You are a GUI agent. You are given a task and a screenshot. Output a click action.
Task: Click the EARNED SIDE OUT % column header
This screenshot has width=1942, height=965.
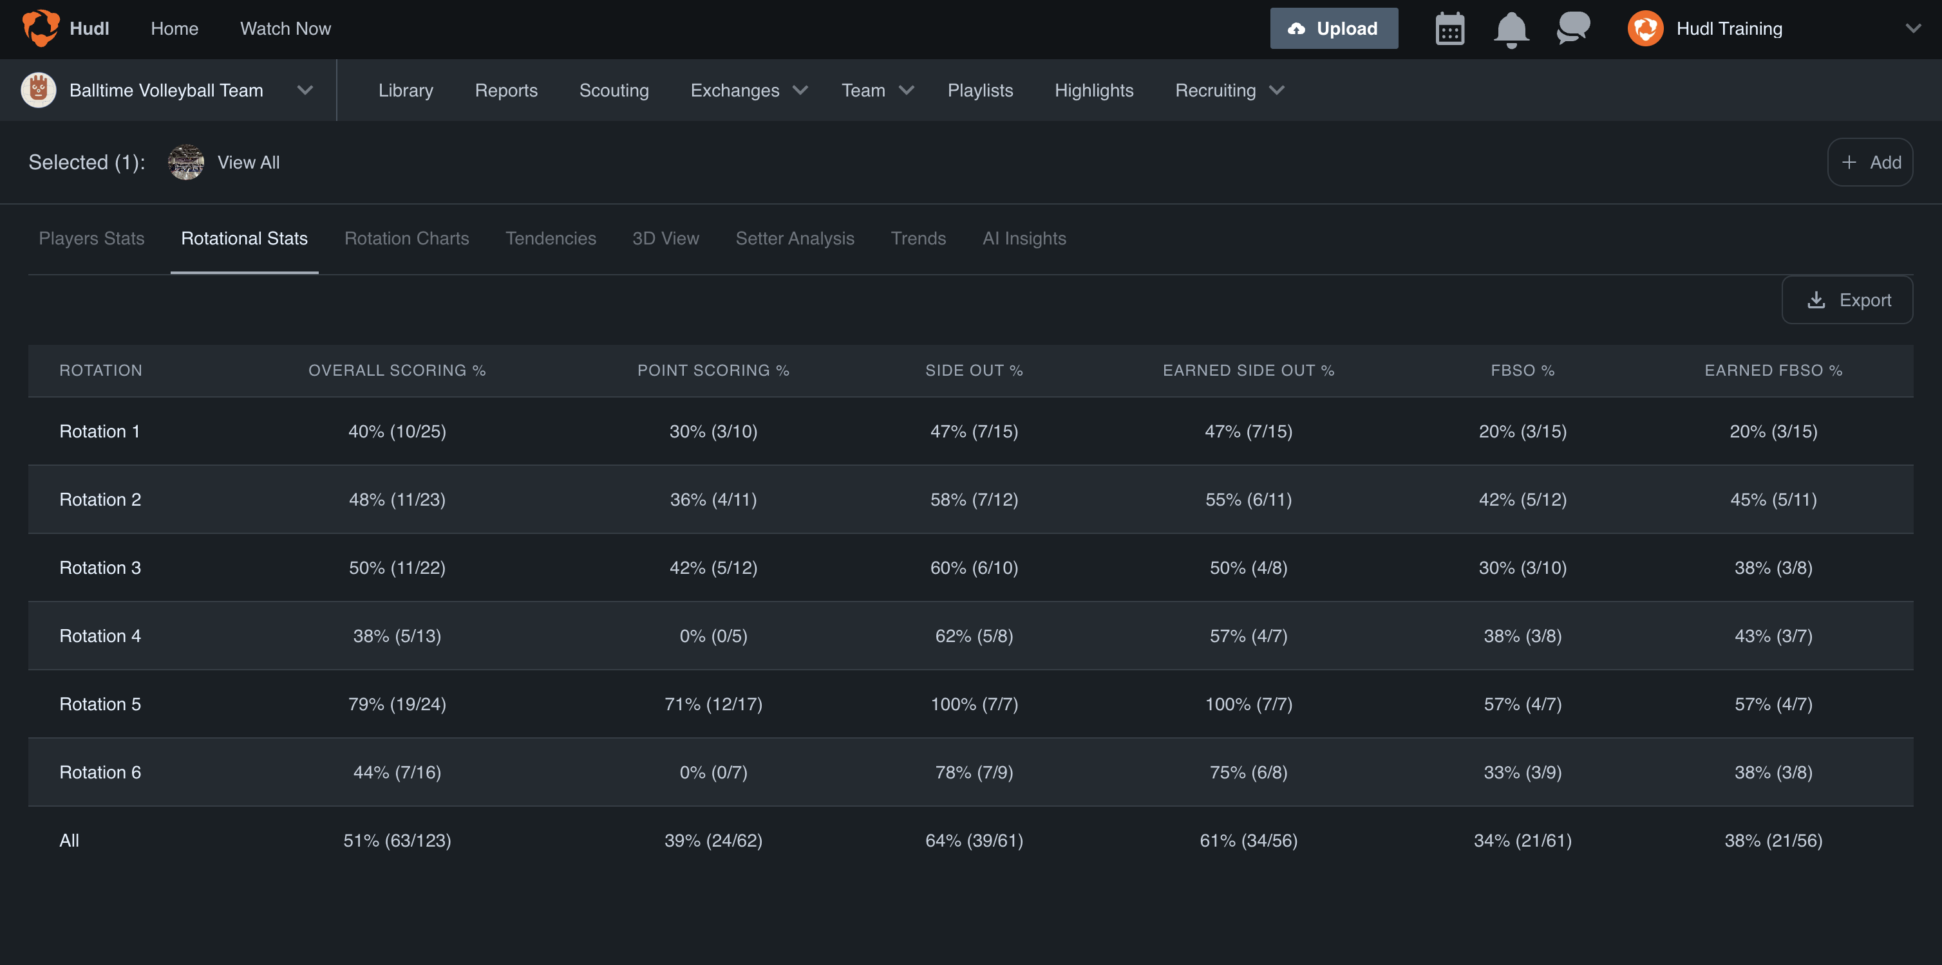1249,371
